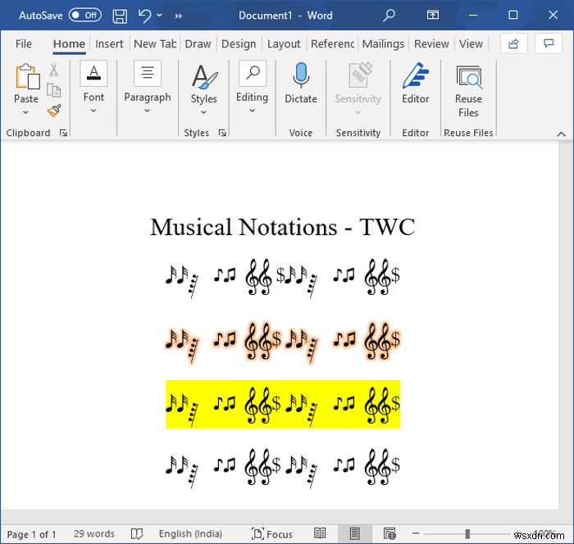Image resolution: width=574 pixels, height=544 pixels.
Task: Open the 29 words count
Action: (94, 533)
